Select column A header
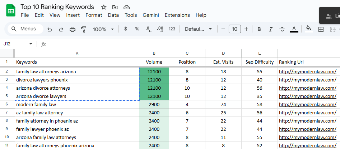 (x=77, y=53)
